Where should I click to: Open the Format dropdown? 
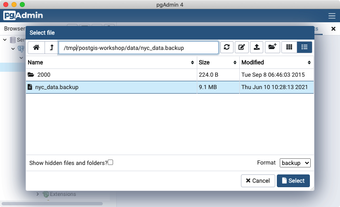coord(295,163)
